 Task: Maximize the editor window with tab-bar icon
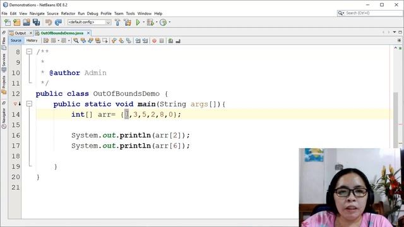[400, 32]
